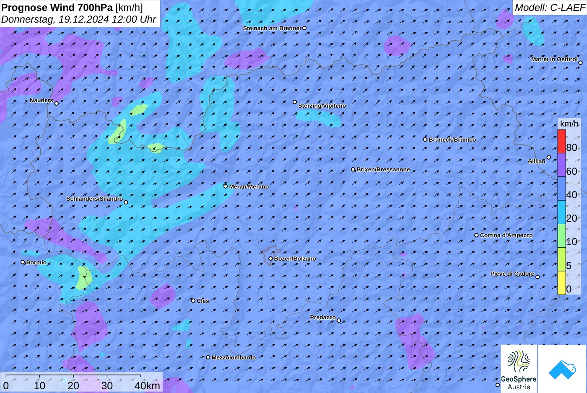
Task: Select the cyan 20 km/h legend swatch
Action: [x=561, y=212]
